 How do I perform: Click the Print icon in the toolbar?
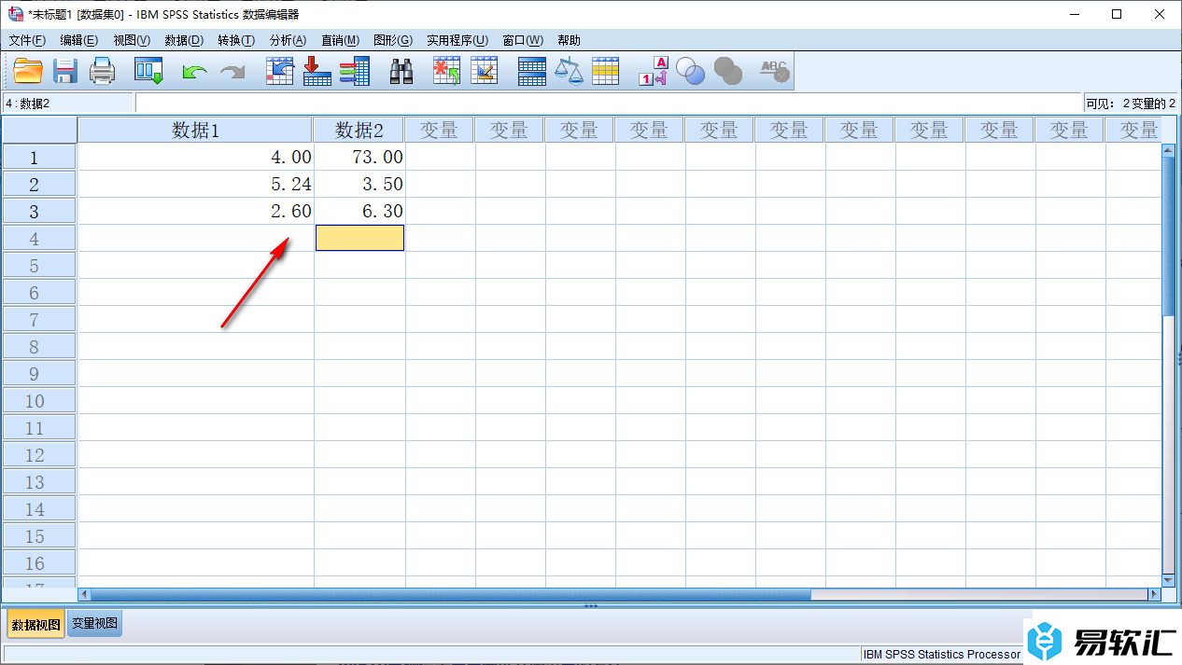click(102, 71)
